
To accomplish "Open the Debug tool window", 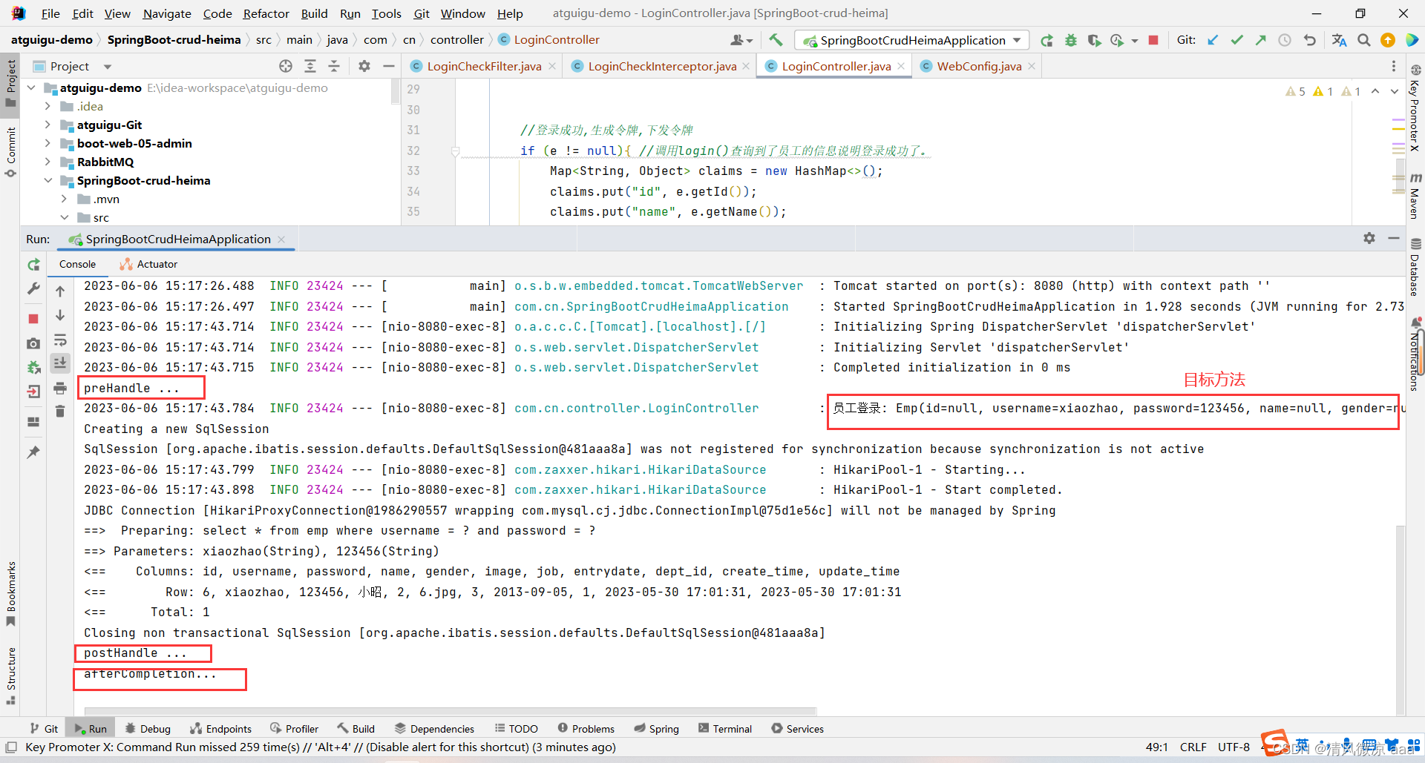I will pos(148,729).
